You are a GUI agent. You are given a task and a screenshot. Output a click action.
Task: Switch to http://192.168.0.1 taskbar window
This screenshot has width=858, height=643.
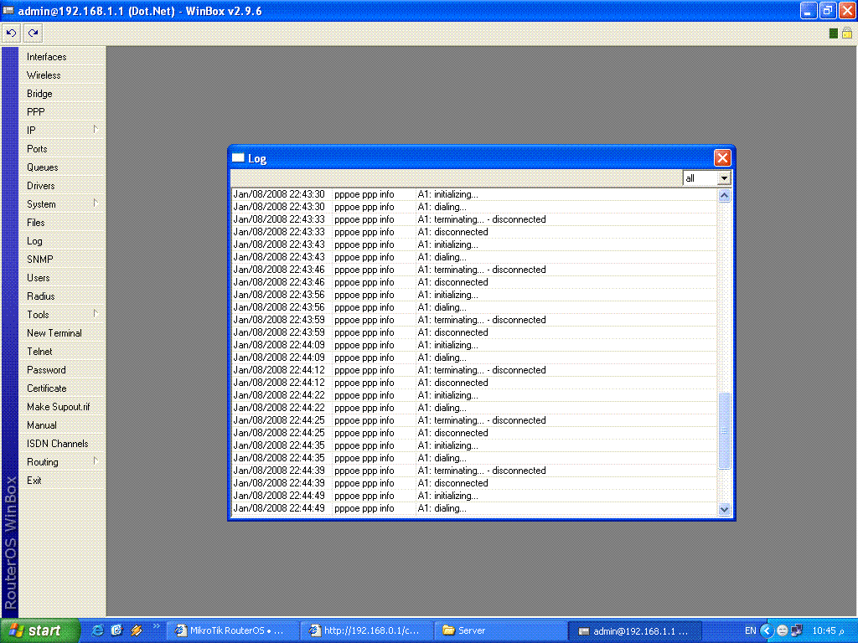pyautogui.click(x=367, y=630)
